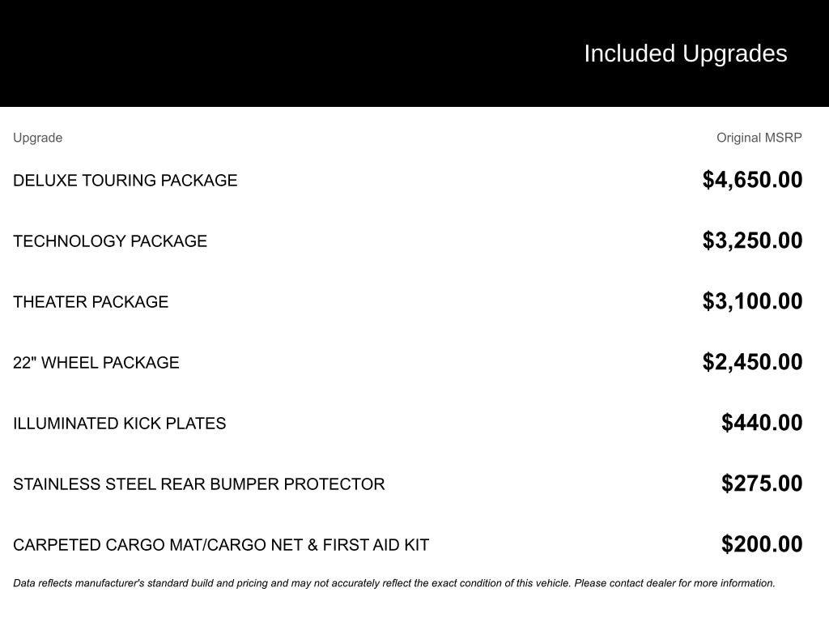
Task: Click the $3,250.00 MSRP value
Action: pos(752,241)
